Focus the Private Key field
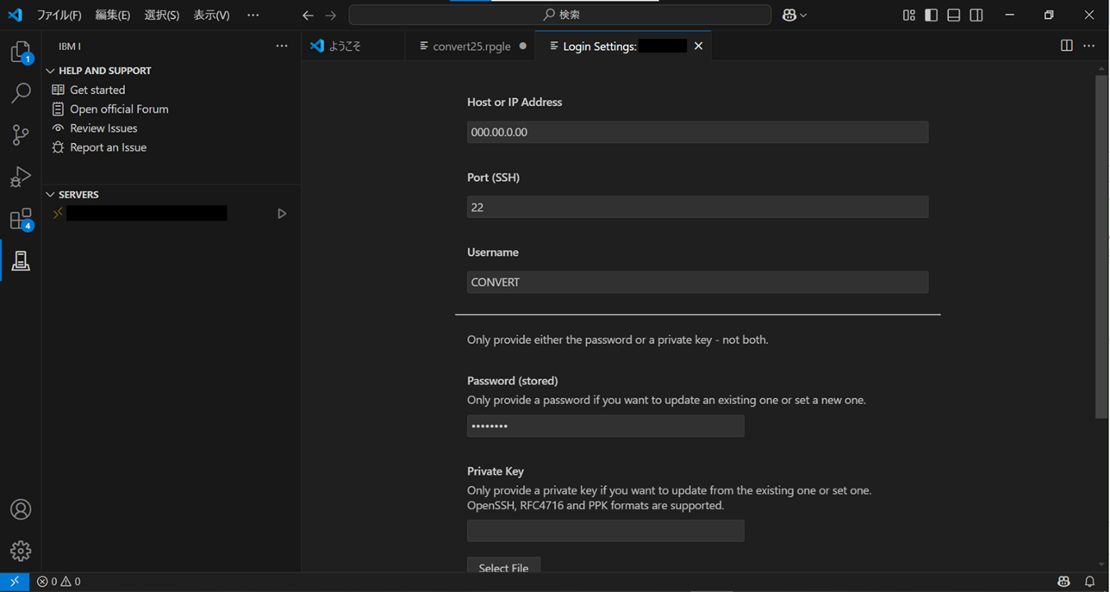This screenshot has height=592, width=1110. point(605,531)
